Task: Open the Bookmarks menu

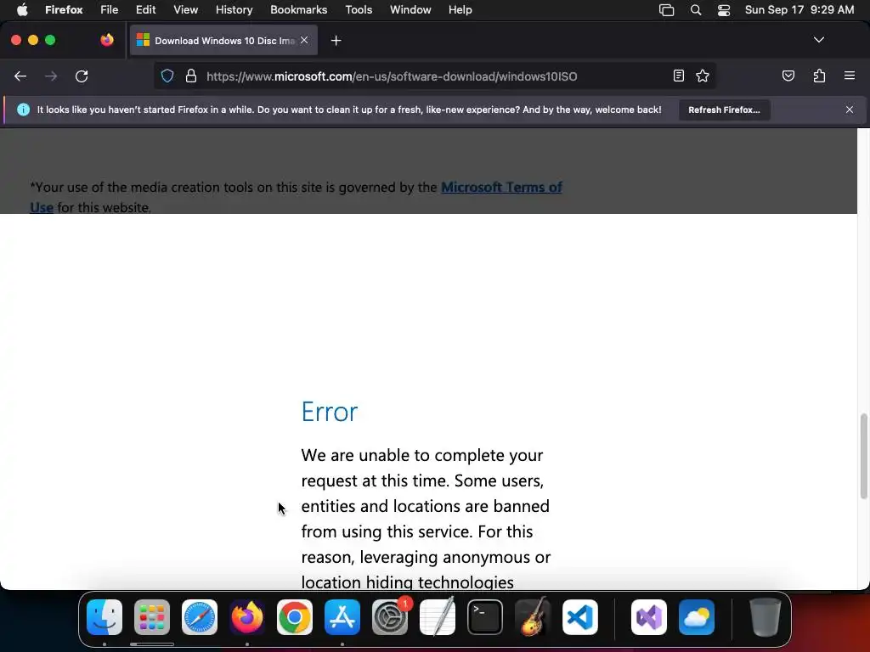Action: click(x=298, y=10)
